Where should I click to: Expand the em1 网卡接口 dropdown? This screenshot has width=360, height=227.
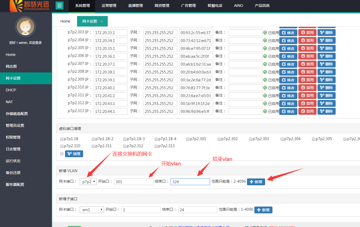(92, 210)
